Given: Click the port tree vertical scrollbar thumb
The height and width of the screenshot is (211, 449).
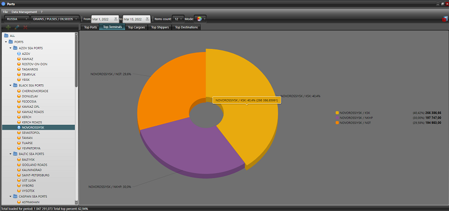Looking at the screenshot, I should pos(76,61).
